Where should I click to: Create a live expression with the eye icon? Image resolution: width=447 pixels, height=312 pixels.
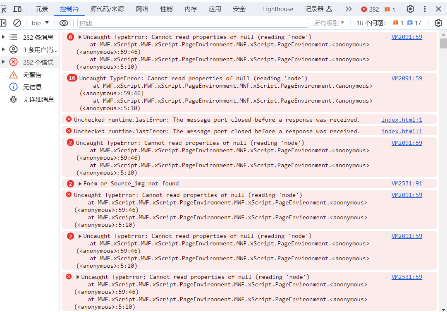[64, 23]
